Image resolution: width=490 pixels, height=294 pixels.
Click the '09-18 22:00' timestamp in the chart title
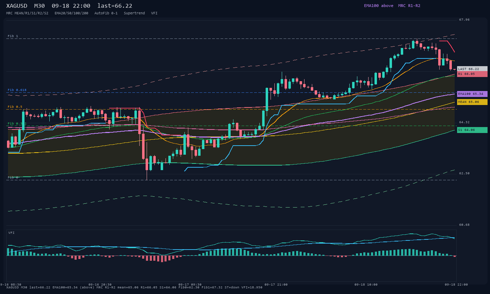tap(71, 6)
